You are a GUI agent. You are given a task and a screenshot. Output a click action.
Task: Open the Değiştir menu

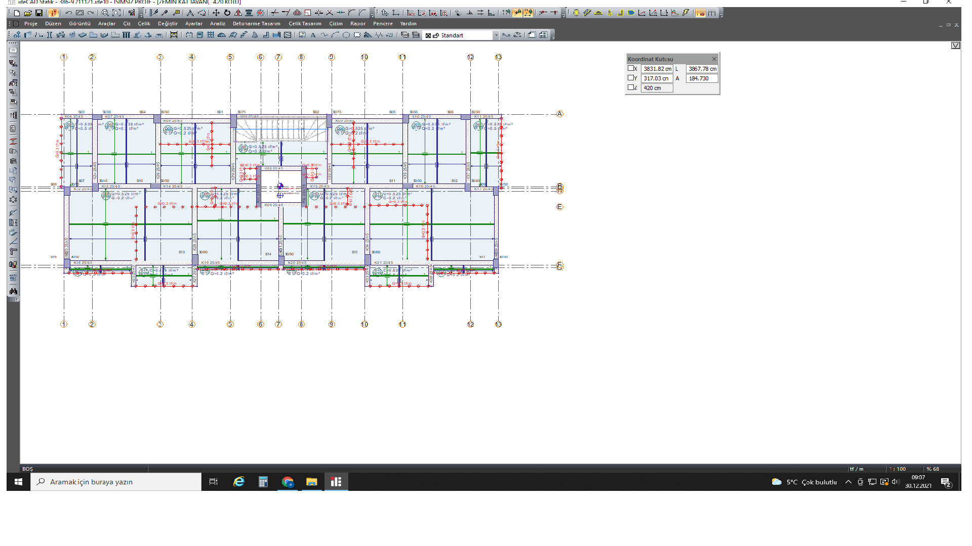click(168, 24)
